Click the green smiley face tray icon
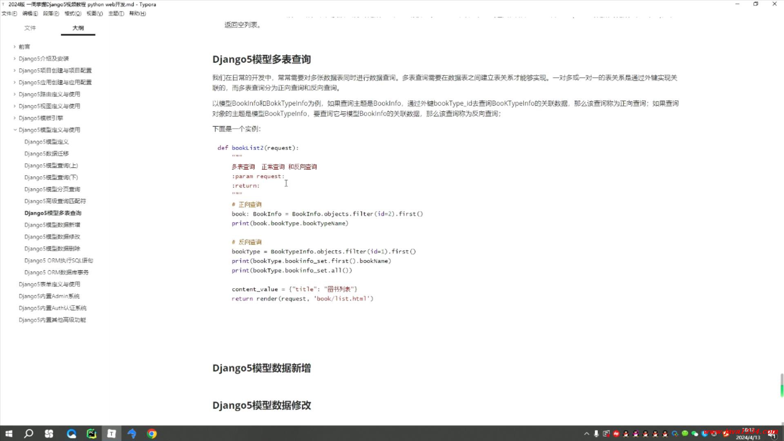 pyautogui.click(x=685, y=433)
